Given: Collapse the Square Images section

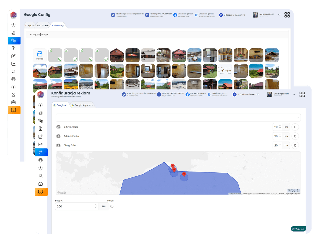Looking at the screenshot, I should point(31,35).
